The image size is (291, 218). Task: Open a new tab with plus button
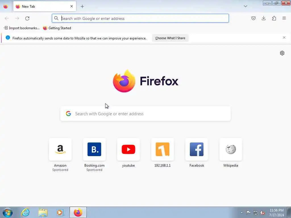pyautogui.click(x=82, y=7)
